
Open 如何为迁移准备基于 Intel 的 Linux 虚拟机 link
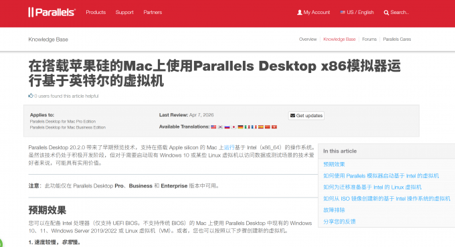pos(372,187)
